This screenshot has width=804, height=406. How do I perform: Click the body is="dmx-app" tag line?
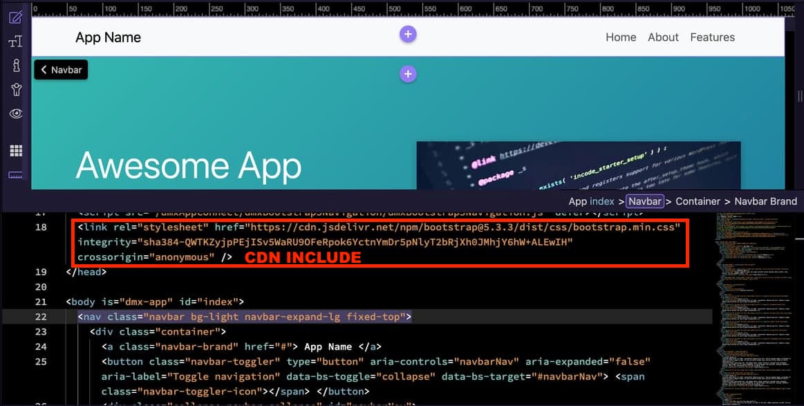[x=155, y=302]
